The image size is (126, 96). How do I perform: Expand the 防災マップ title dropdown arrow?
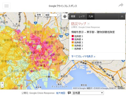pyautogui.click(x=88, y=24)
